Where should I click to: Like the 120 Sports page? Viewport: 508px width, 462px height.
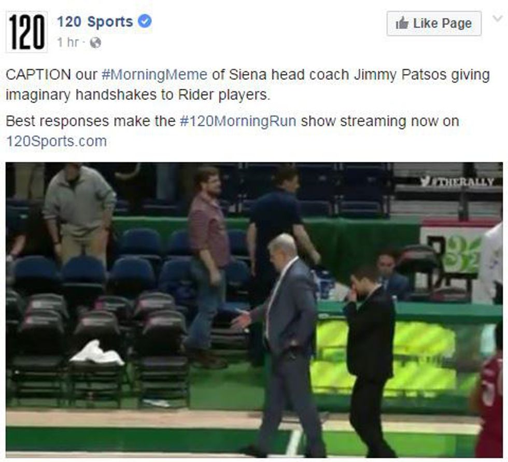(434, 23)
